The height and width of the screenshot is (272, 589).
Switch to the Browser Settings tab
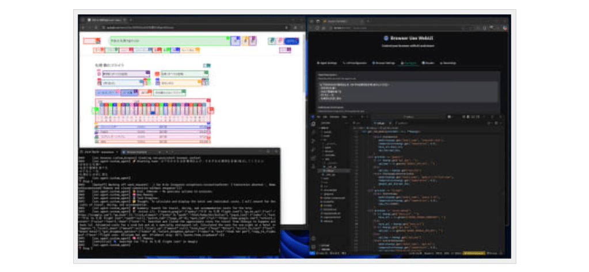[x=384, y=63]
